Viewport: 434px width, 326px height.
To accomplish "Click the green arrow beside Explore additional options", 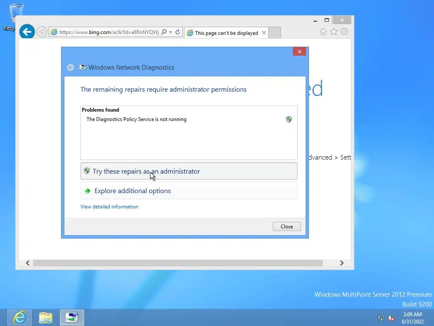I will click(87, 191).
